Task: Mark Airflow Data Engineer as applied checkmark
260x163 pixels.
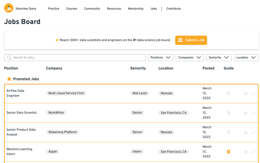Action: (x=253, y=94)
